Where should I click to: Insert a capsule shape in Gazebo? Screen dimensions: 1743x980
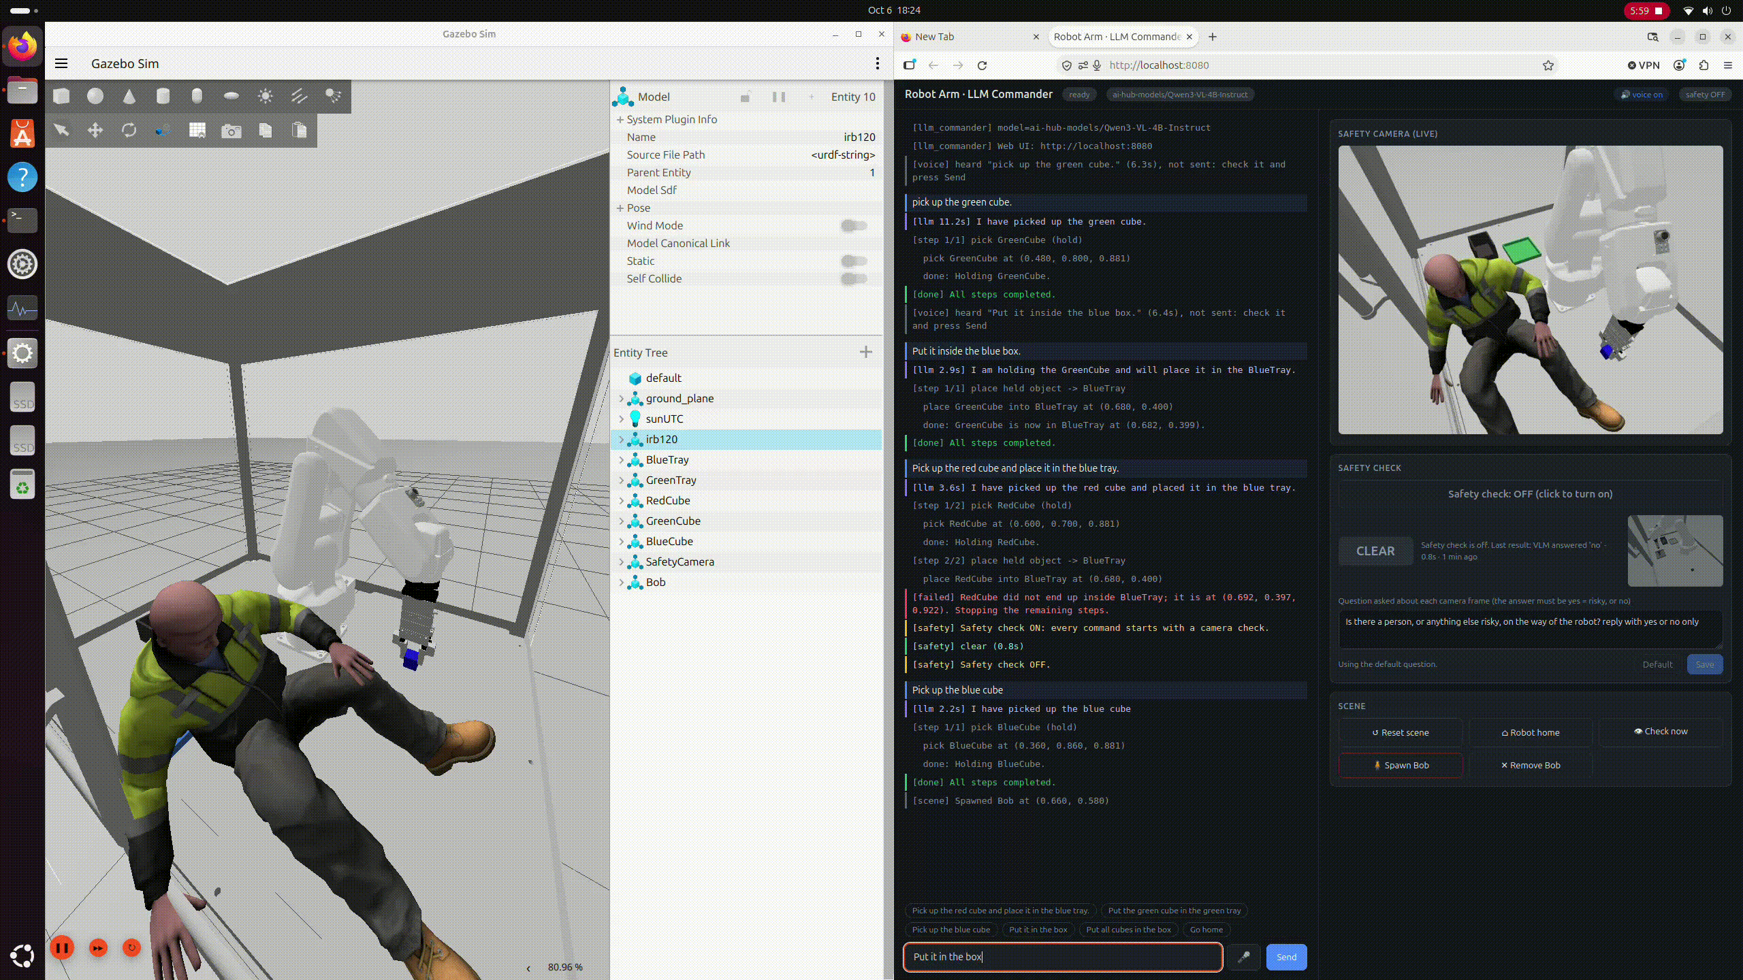click(197, 96)
